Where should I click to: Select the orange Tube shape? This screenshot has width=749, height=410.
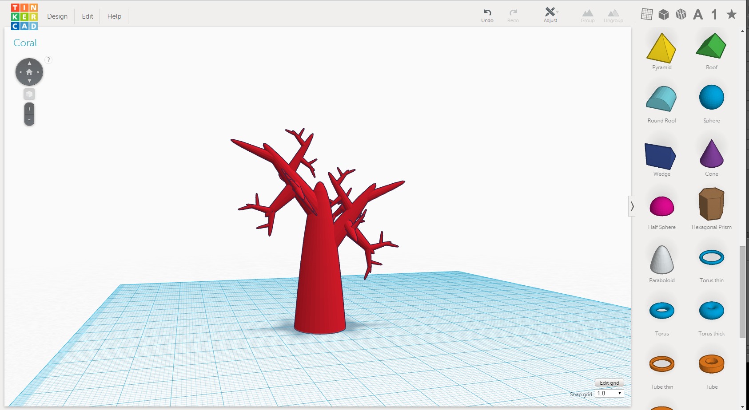712,364
